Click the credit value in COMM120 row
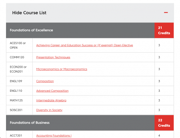The image size is (180, 138). [x=159, y=57]
